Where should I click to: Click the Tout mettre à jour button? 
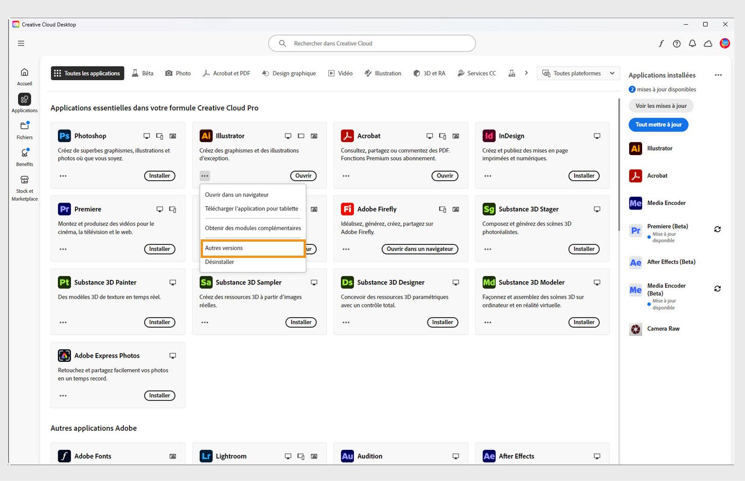[658, 124]
